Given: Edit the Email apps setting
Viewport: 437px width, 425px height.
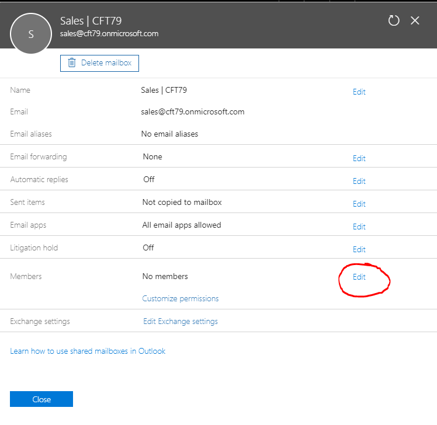Looking at the screenshot, I should coord(359,227).
